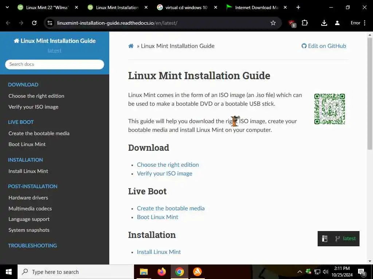Screen dimensions: 373x279
Task: Open the tab search dropdown chevron
Action: (7, 7)
